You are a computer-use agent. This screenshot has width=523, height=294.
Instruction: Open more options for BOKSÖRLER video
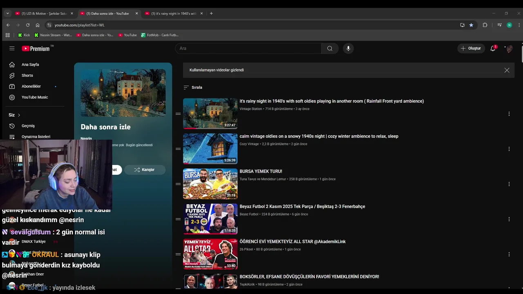point(509,287)
